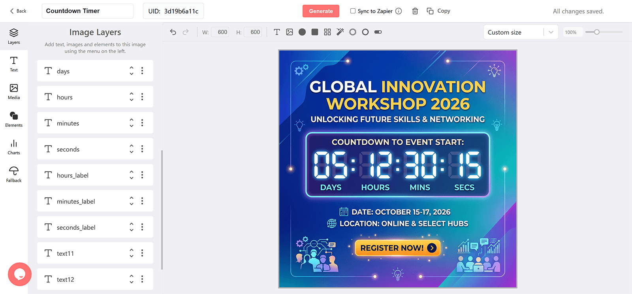Select the minutes text layer
632x294 pixels.
point(95,123)
